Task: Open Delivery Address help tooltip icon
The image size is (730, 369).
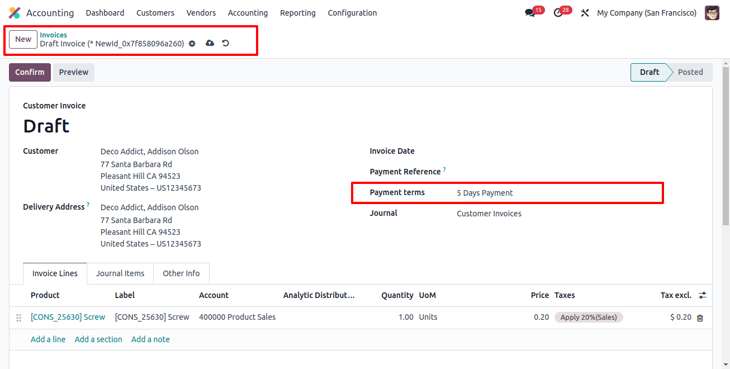Action: (x=88, y=205)
